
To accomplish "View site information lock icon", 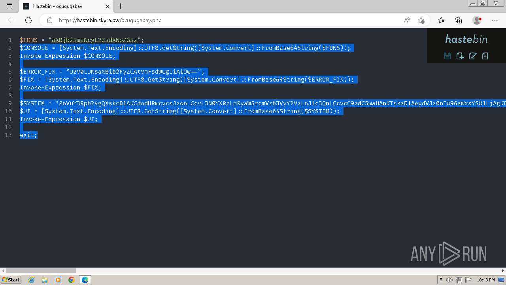I will tap(49, 20).
